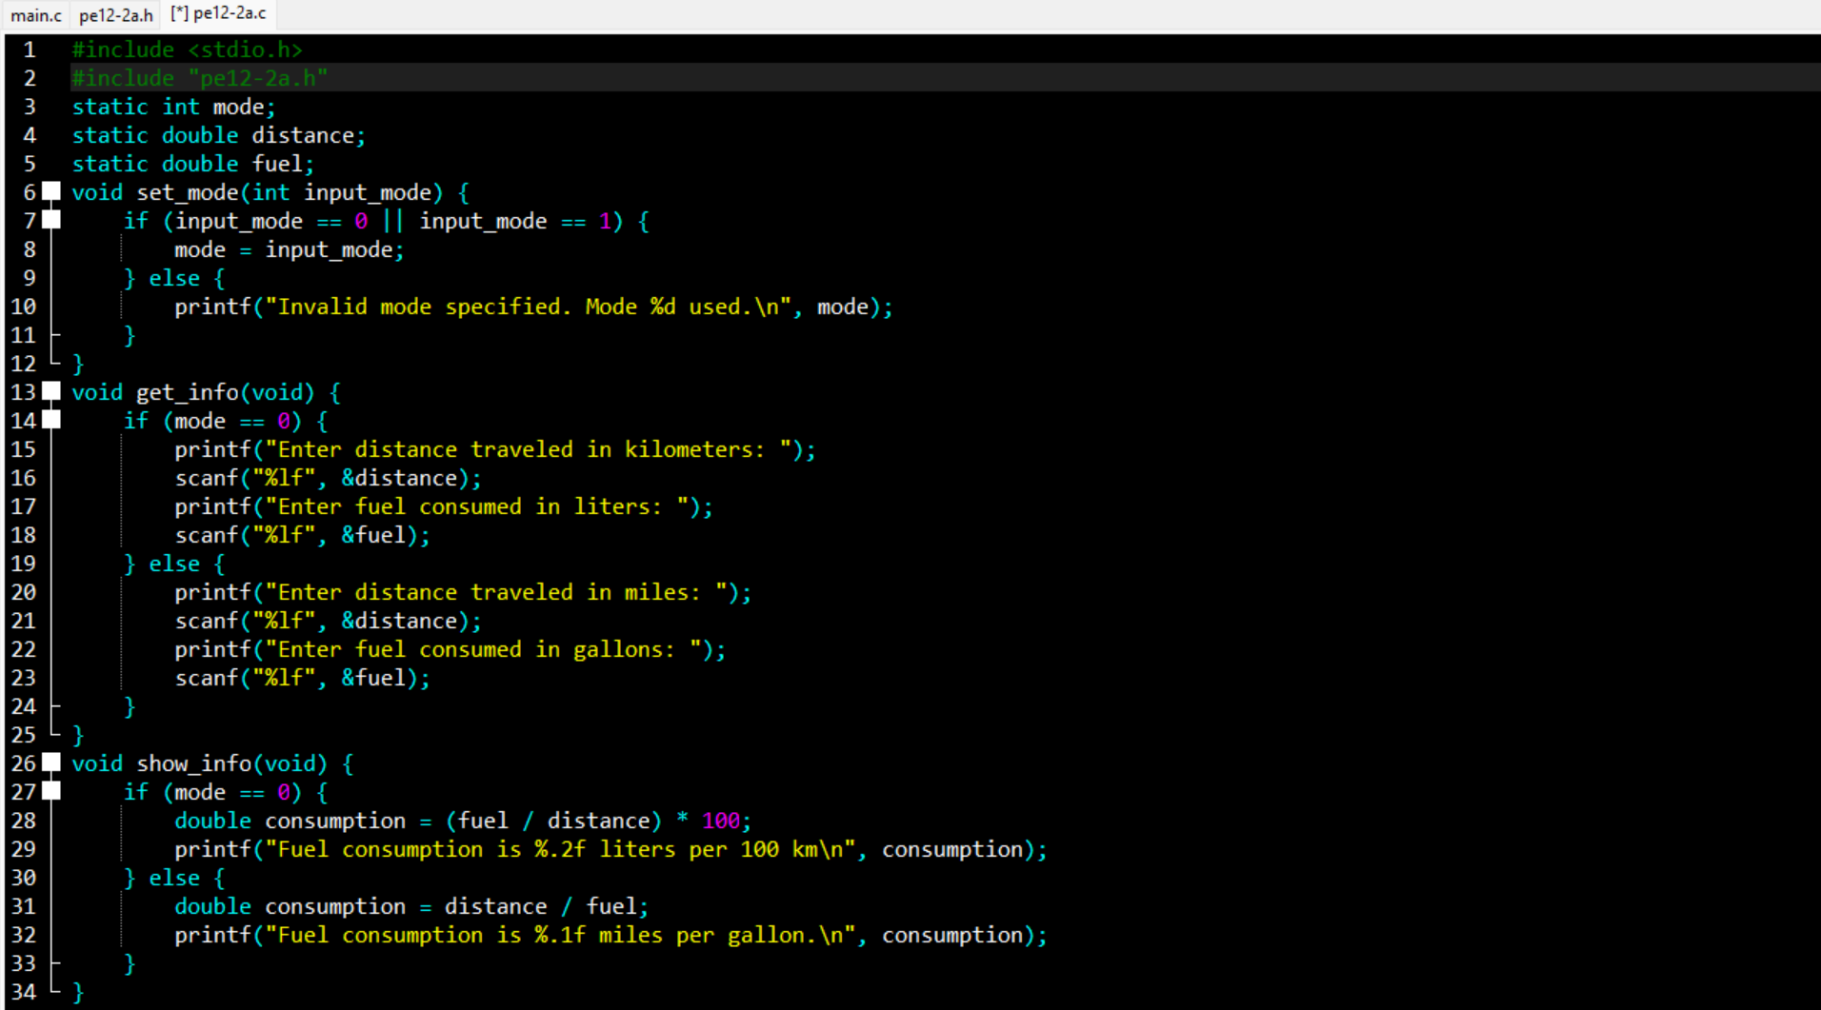Click the scanf &distance statement on line 16
Viewport: 1821px width, 1010px height.
click(x=329, y=478)
